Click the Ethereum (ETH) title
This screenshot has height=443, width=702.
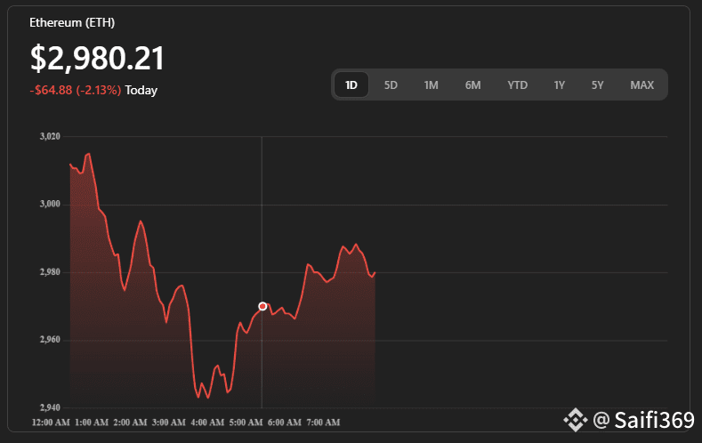point(72,22)
